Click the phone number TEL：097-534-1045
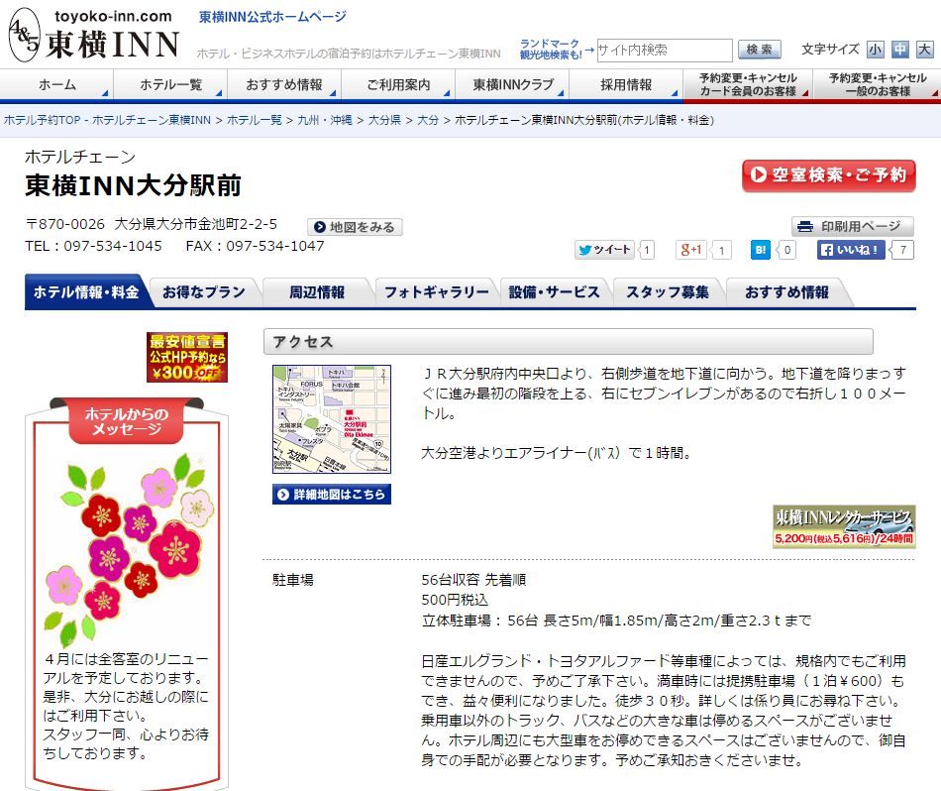This screenshot has height=791, width=941. [94, 246]
